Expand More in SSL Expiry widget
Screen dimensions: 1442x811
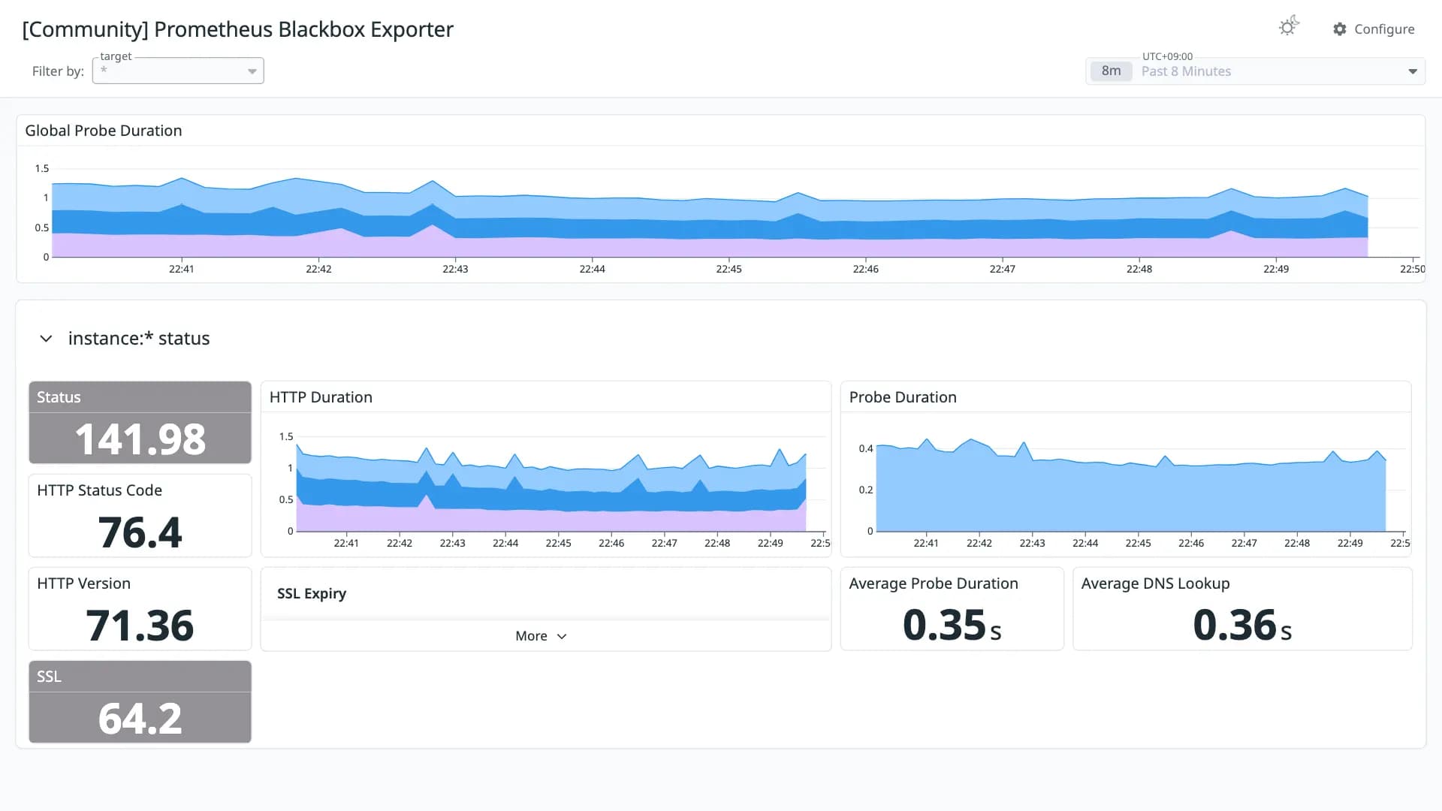541,636
